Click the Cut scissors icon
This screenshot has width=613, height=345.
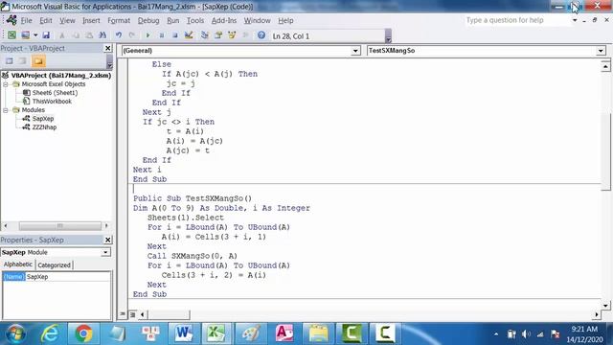point(61,35)
